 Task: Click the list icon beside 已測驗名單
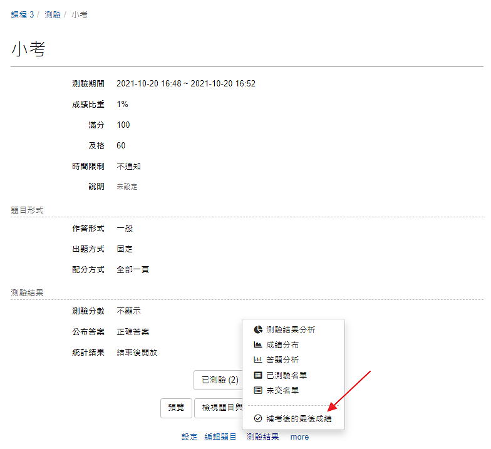point(258,375)
